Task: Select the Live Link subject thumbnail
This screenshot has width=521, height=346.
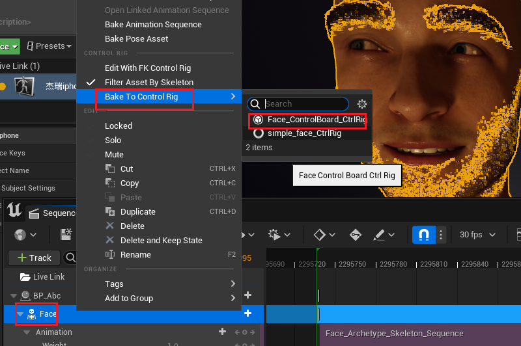Action: point(25,86)
